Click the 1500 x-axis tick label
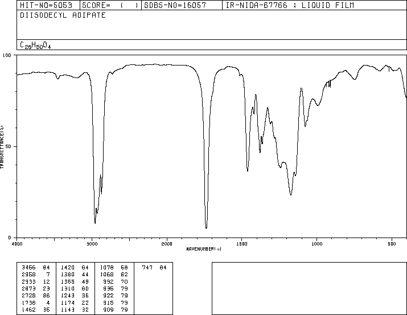Viewport: 407px width, 315px height. (242, 244)
